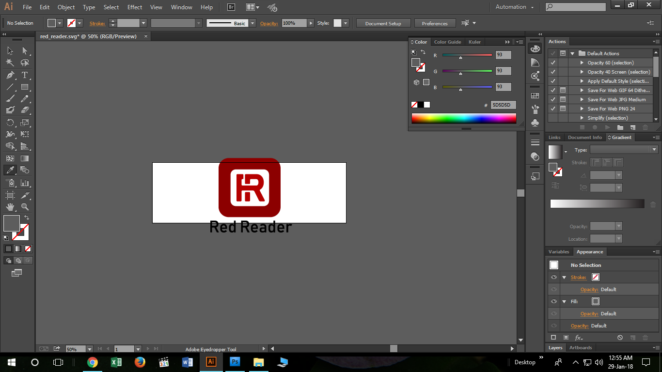Collapse Stroke attribute in Appearance panel

point(564,278)
